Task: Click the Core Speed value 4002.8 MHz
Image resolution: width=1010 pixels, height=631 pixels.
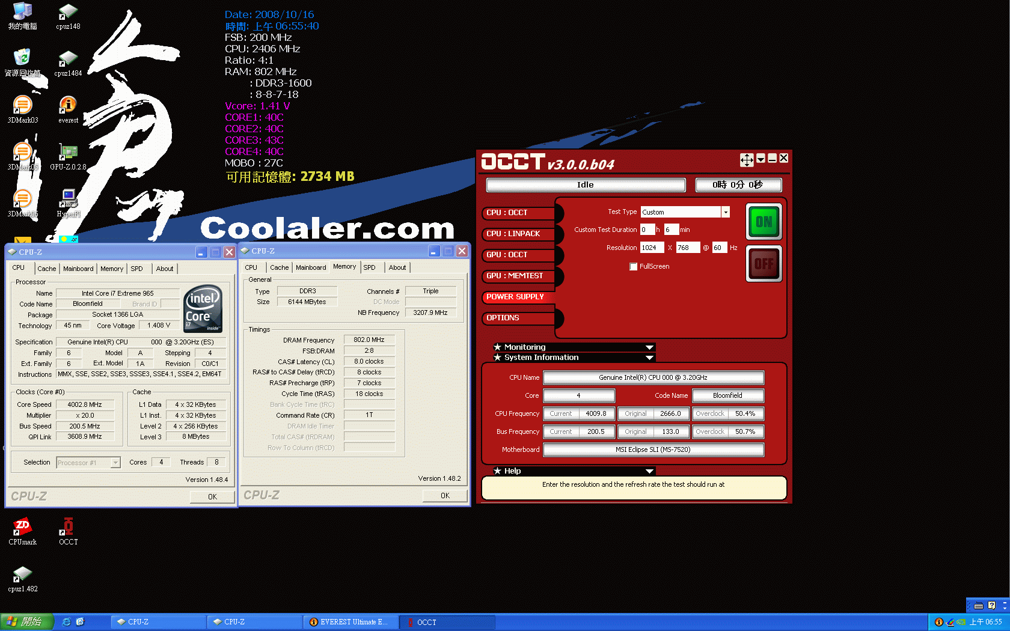Action: tap(85, 404)
